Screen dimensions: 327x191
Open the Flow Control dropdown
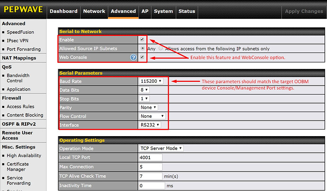coord(152,116)
